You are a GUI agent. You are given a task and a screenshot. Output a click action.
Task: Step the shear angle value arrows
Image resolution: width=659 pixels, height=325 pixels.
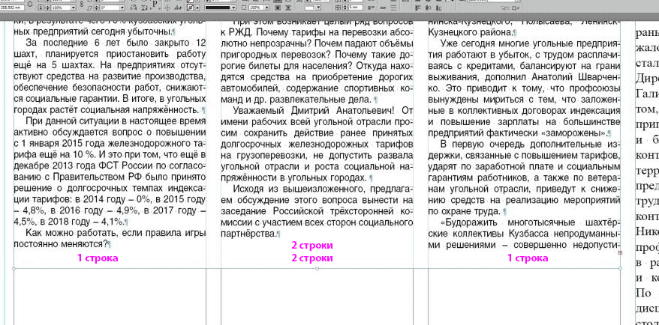pos(96,7)
